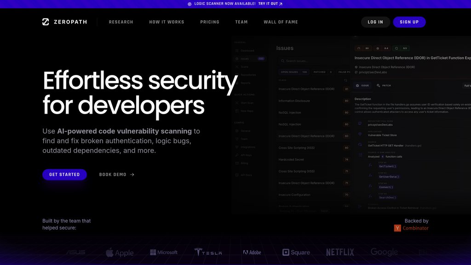Screen dimensions: 471x265
Task: Click the ZeroPath logo icon
Action: point(46,22)
